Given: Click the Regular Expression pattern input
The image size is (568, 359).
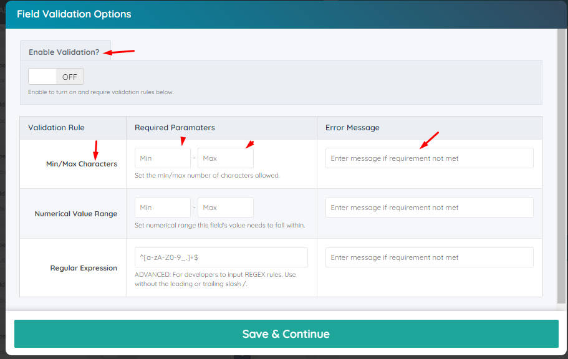Looking at the screenshot, I should click(x=221, y=257).
